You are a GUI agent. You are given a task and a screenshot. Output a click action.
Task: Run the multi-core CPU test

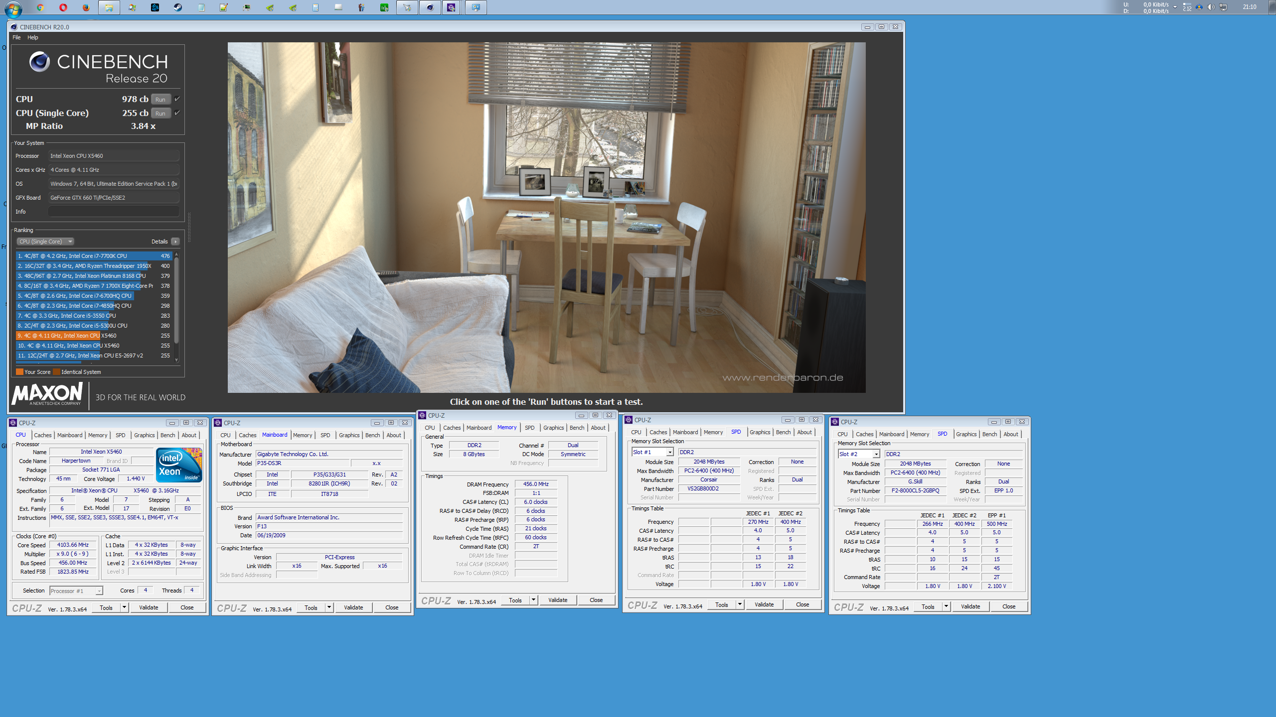160,99
